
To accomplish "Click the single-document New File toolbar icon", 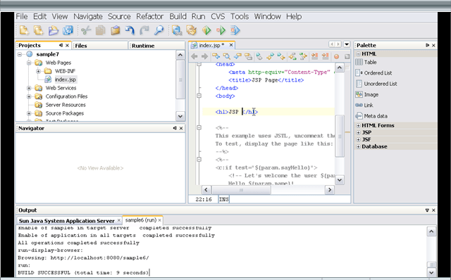I will 24,30.
